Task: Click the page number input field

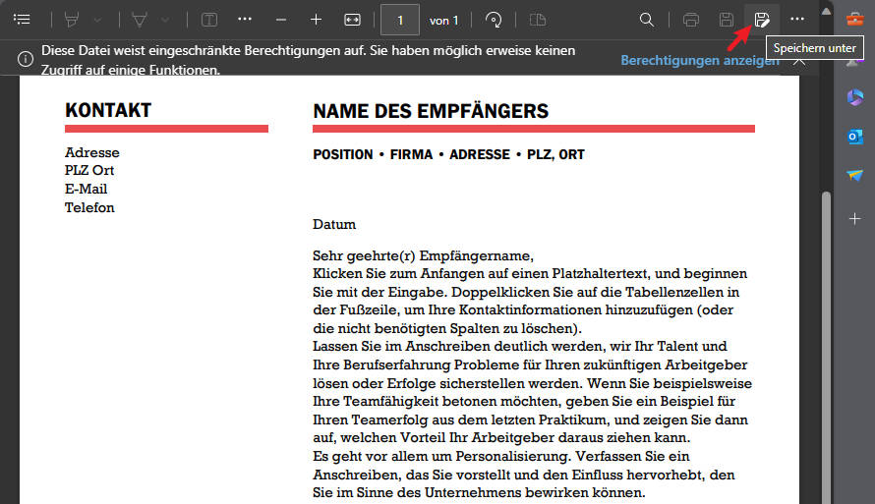Action: pyautogui.click(x=399, y=20)
